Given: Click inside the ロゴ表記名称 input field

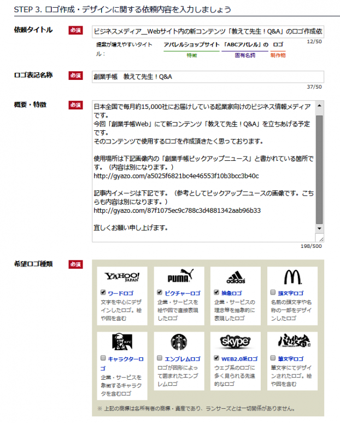Looking at the screenshot, I should (x=208, y=77).
